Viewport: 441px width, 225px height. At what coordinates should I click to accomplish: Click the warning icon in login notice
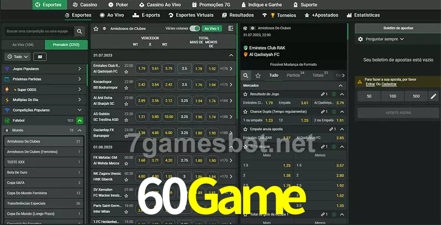click(359, 81)
